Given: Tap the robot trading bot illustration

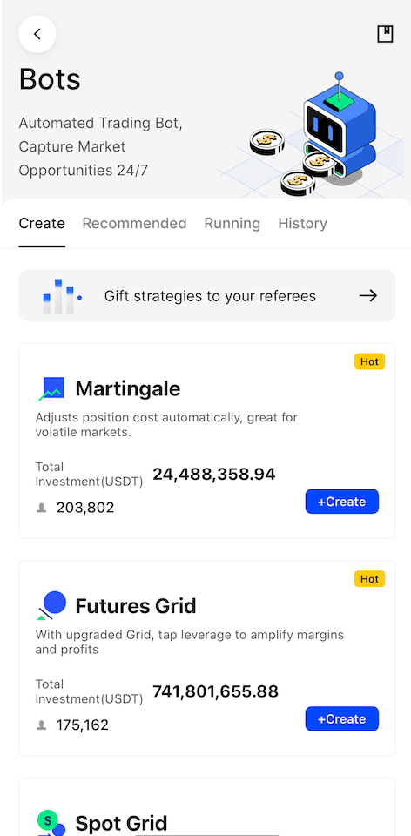Looking at the screenshot, I should 312,134.
